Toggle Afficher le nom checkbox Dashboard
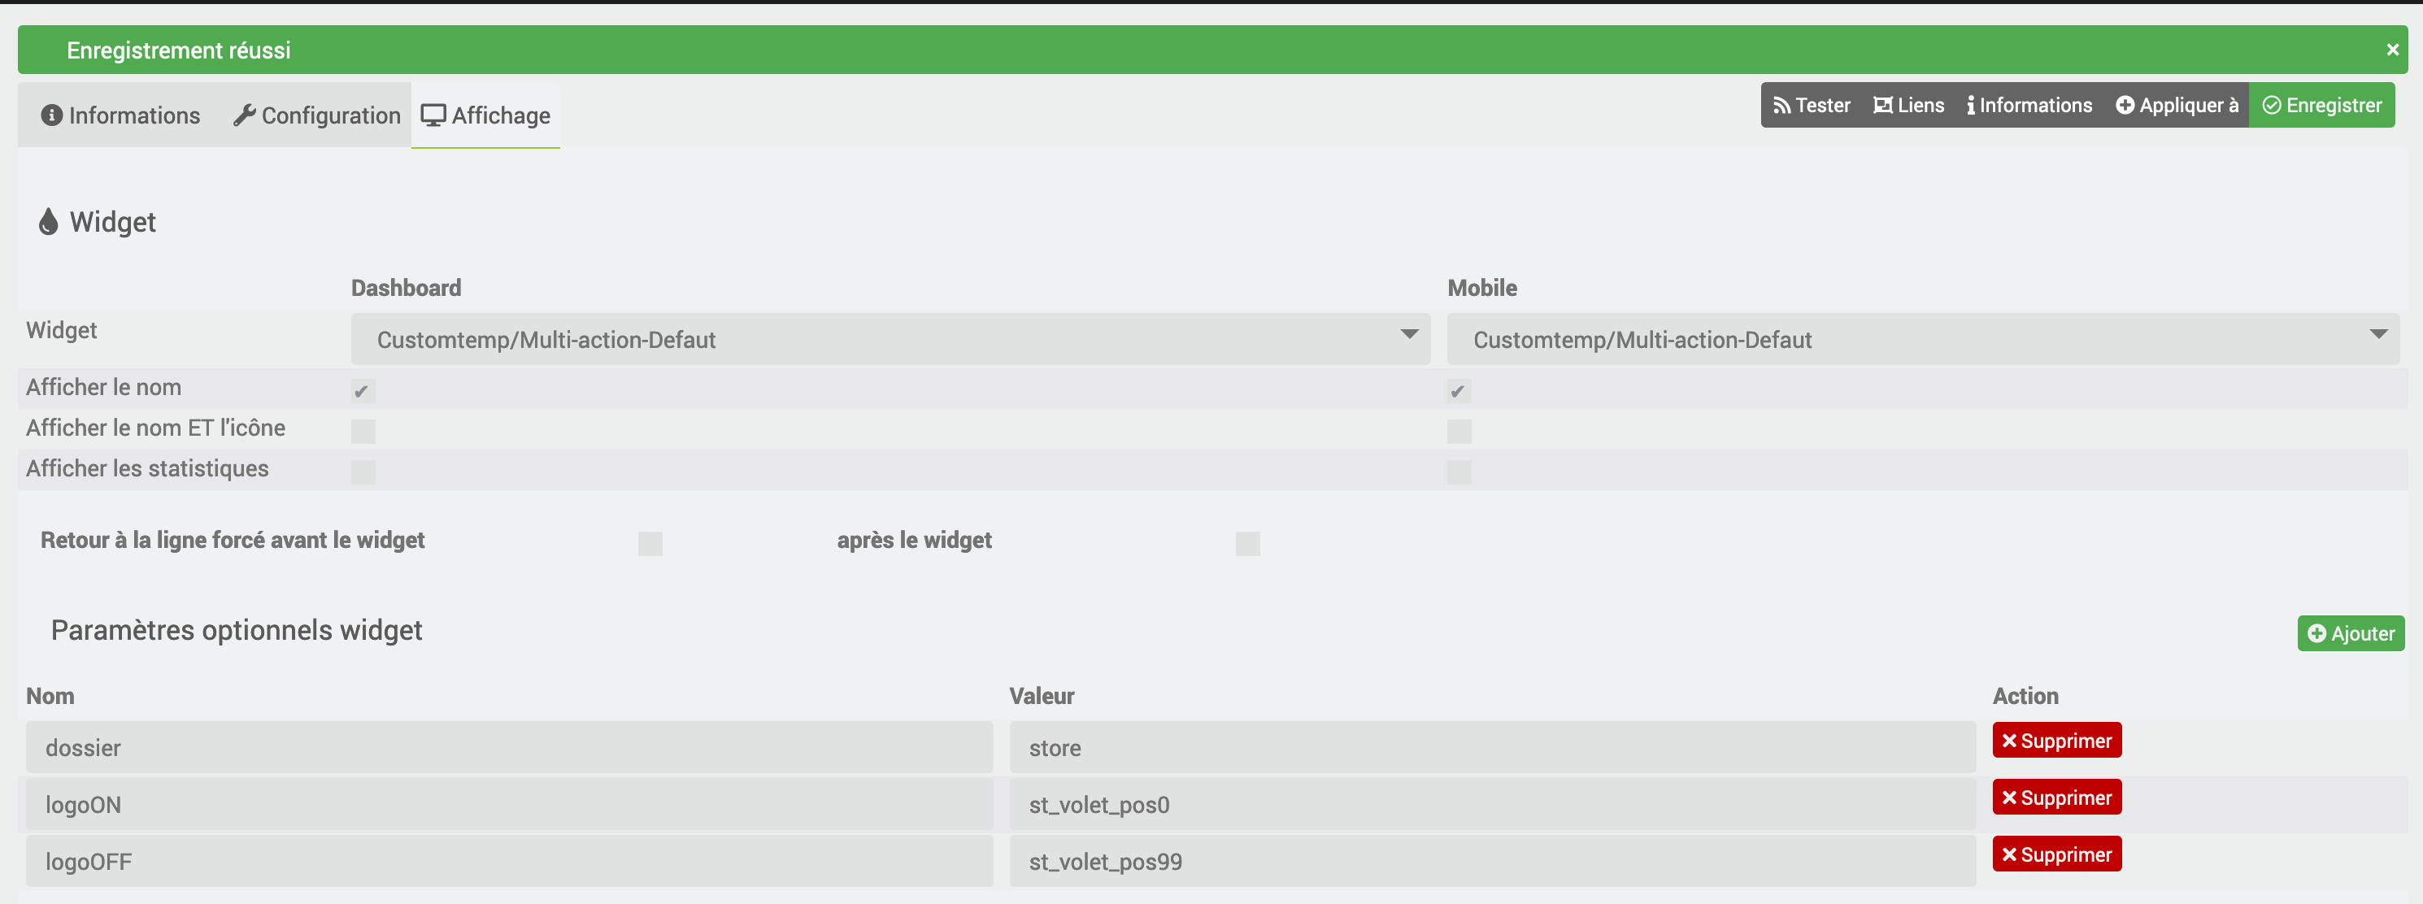Viewport: 2423px width, 904px height. point(362,389)
